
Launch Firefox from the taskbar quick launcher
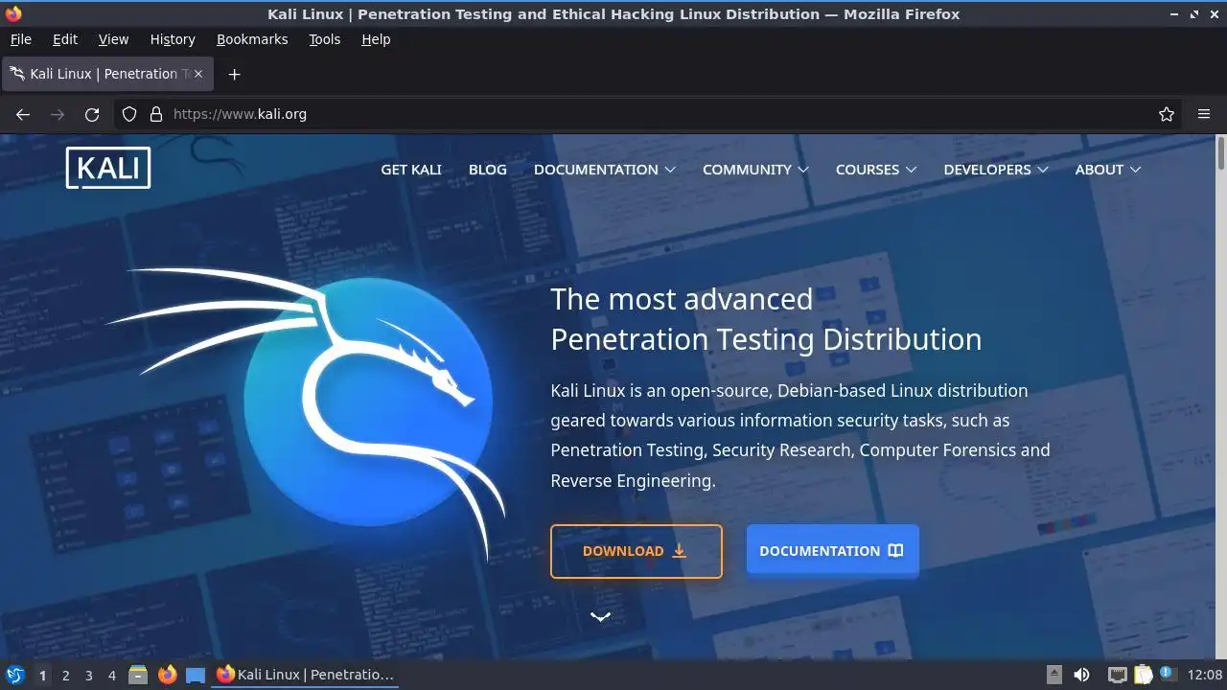coord(168,675)
